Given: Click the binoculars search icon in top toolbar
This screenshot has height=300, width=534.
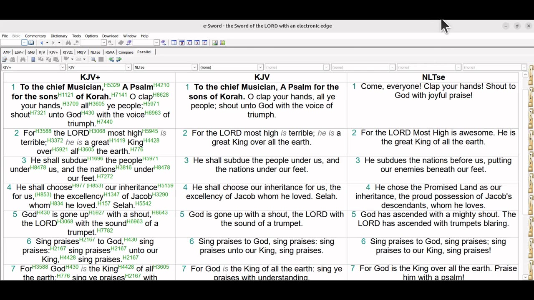Looking at the screenshot, I should 68,42.
